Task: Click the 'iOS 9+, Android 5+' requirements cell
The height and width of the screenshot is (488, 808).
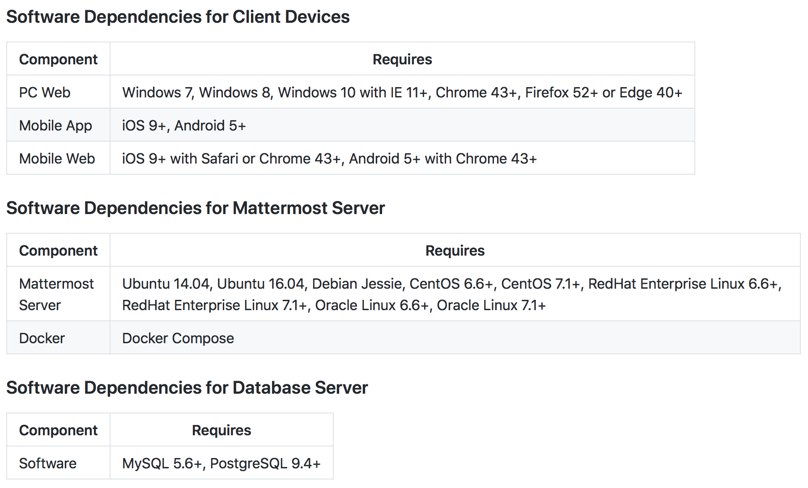Action: coord(184,126)
